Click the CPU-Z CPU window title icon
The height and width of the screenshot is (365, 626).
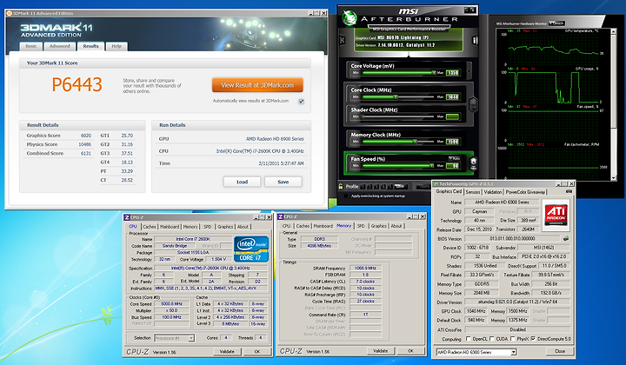click(127, 217)
